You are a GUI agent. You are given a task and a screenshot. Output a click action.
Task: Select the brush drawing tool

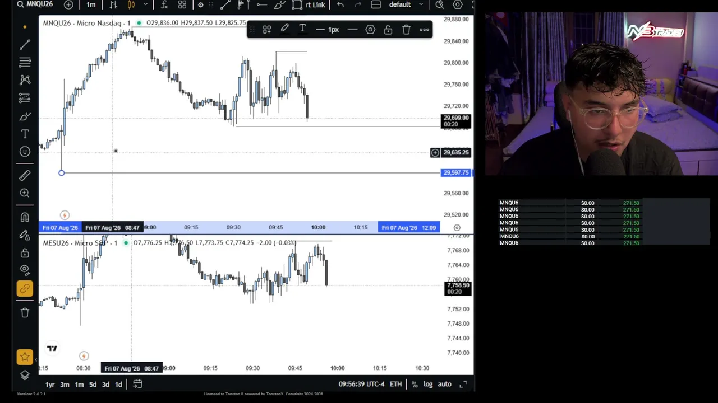point(25,116)
